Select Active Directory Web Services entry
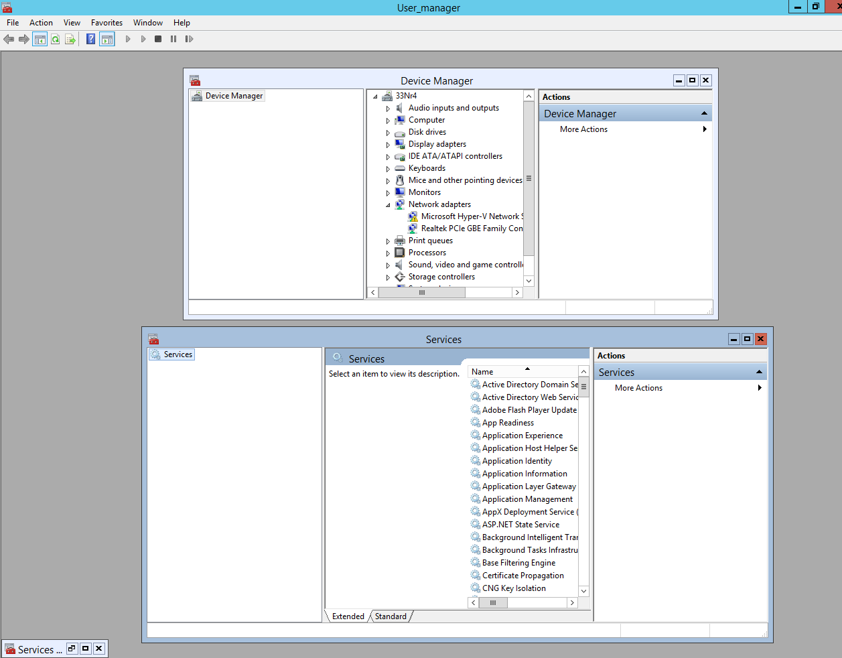 point(524,397)
